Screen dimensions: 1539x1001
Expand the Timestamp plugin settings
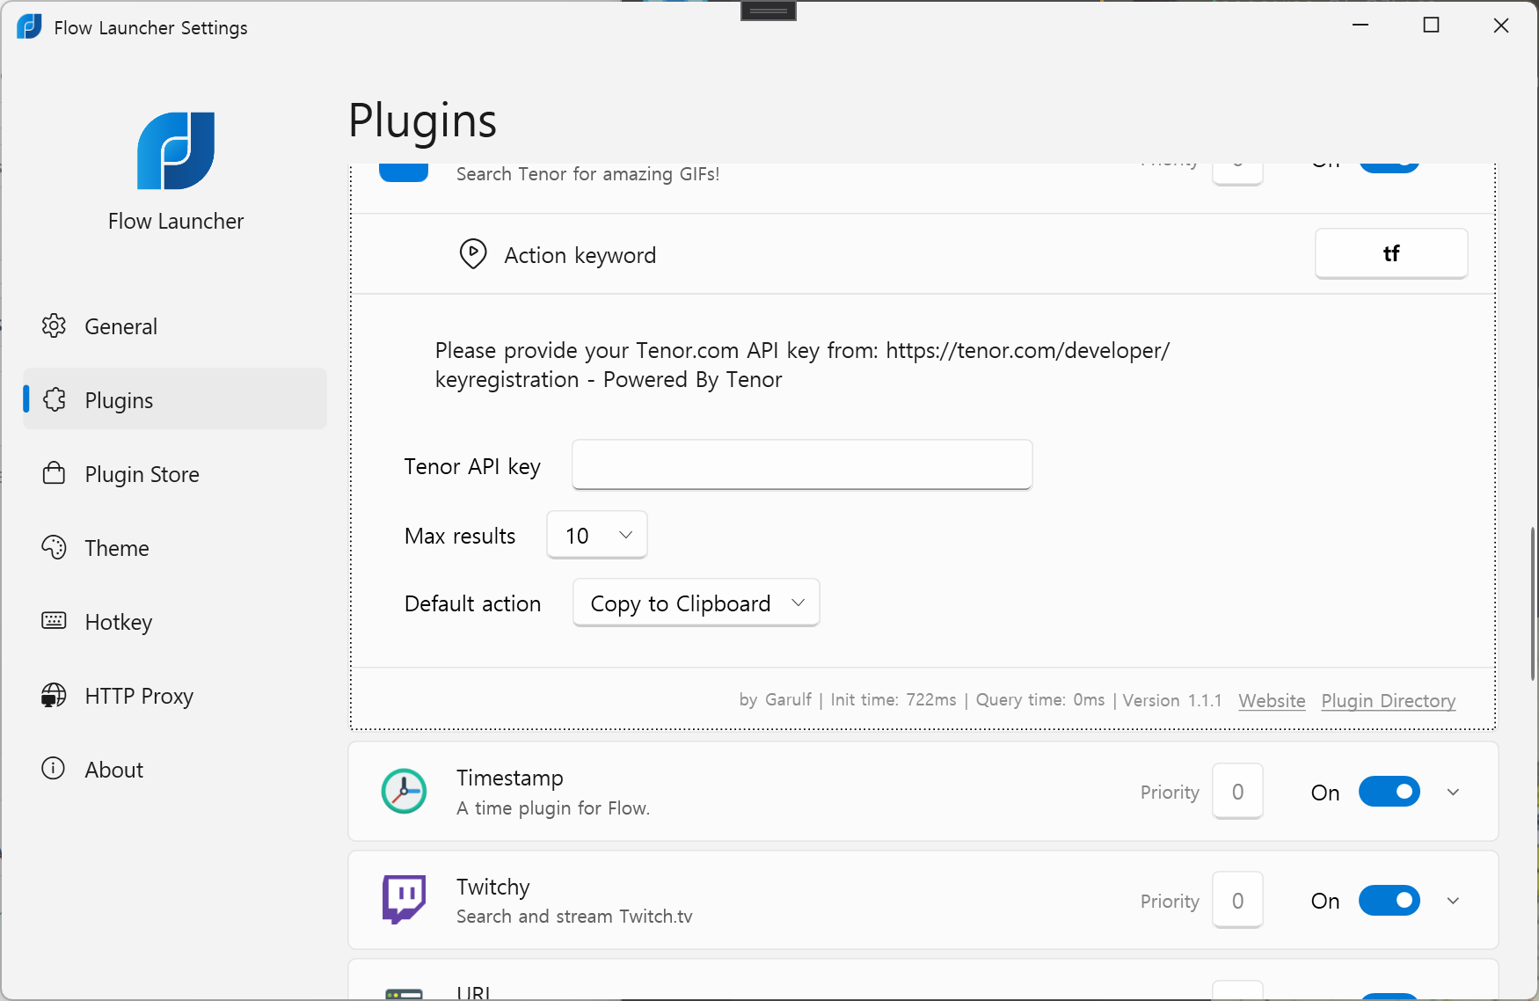[1453, 792]
